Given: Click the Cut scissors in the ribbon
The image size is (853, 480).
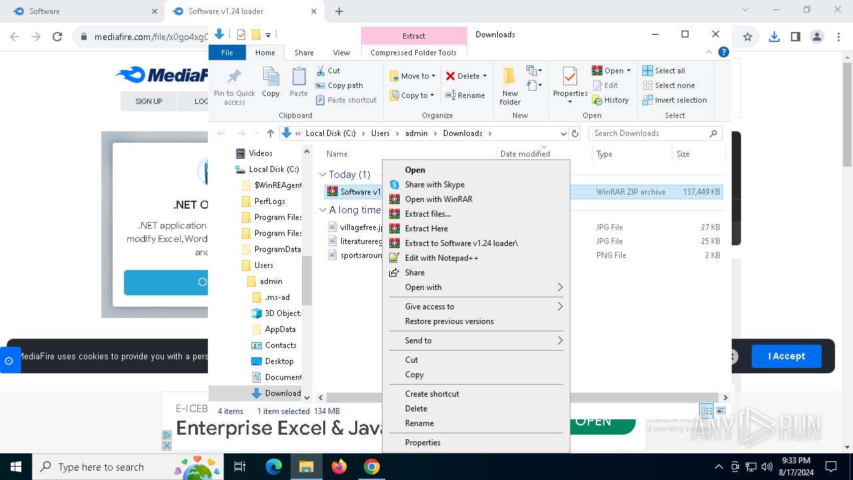Looking at the screenshot, I should (321, 70).
